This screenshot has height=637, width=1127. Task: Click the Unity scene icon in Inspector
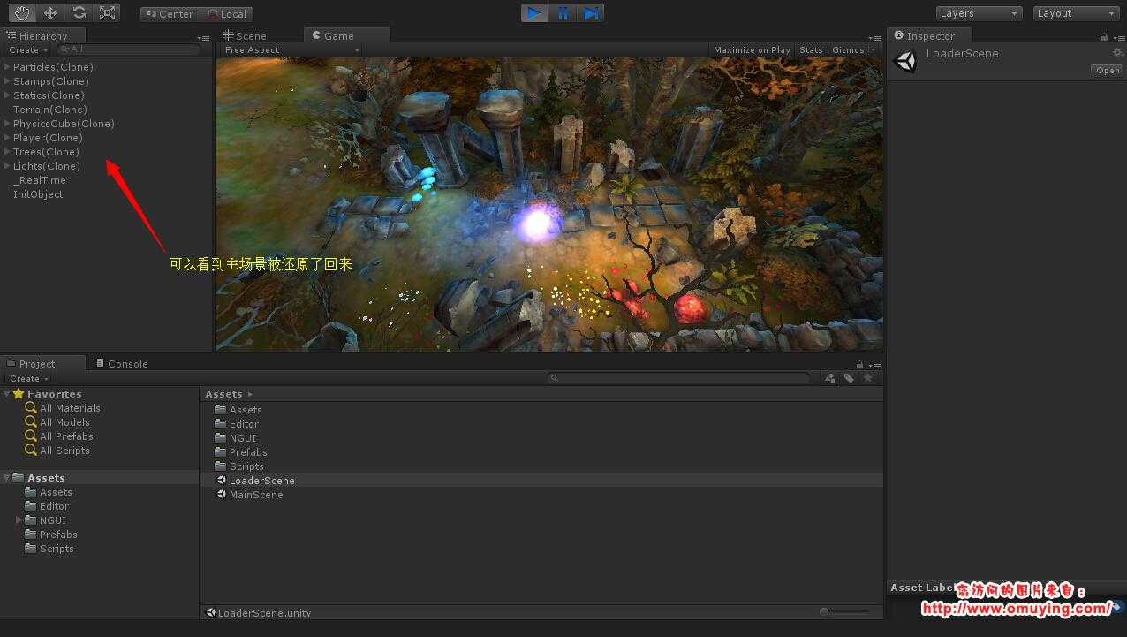click(x=905, y=62)
